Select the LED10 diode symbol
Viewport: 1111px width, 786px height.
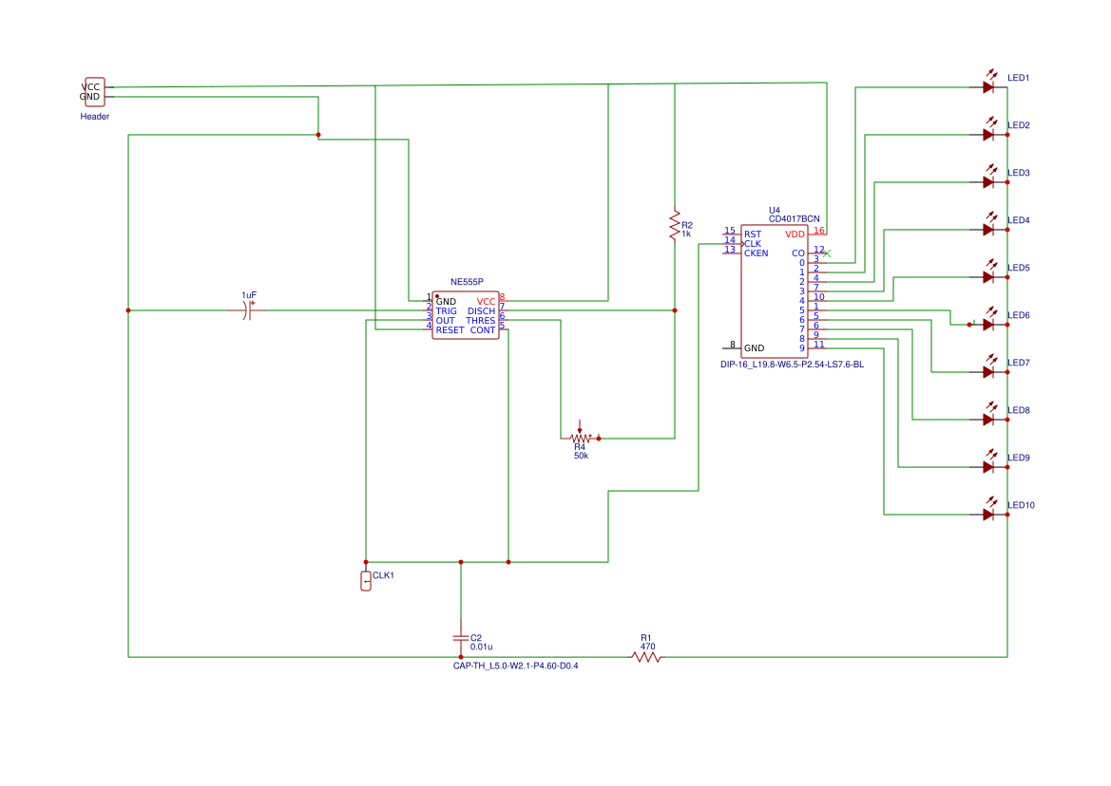pyautogui.click(x=989, y=510)
